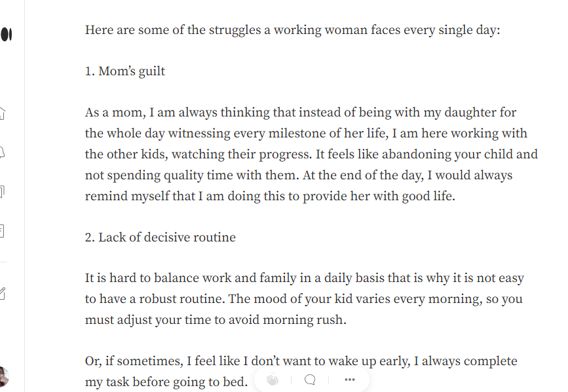Click the Medium logo
This screenshot has width=568, height=392.
tap(7, 34)
